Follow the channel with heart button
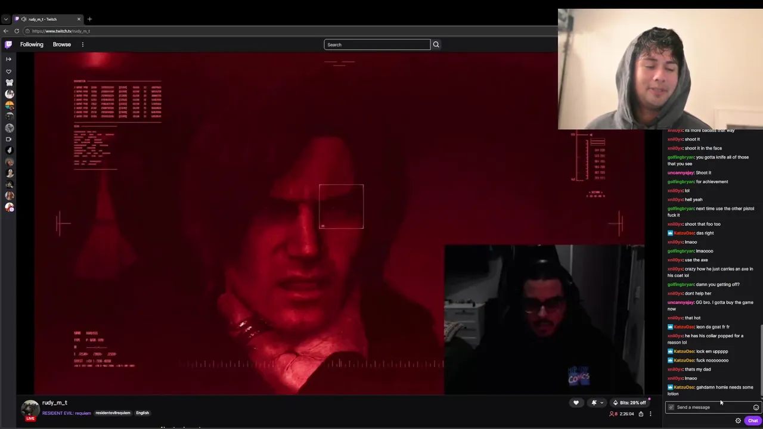This screenshot has height=429, width=763. 576,403
